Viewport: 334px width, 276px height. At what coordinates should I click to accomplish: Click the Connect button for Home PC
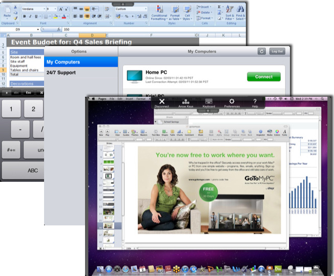(x=264, y=77)
